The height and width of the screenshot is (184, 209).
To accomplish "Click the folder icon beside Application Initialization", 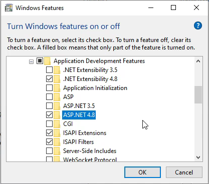I will pyautogui.click(x=57, y=88).
